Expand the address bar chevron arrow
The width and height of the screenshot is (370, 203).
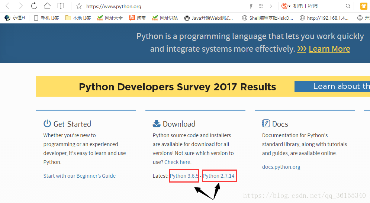coord(271,6)
